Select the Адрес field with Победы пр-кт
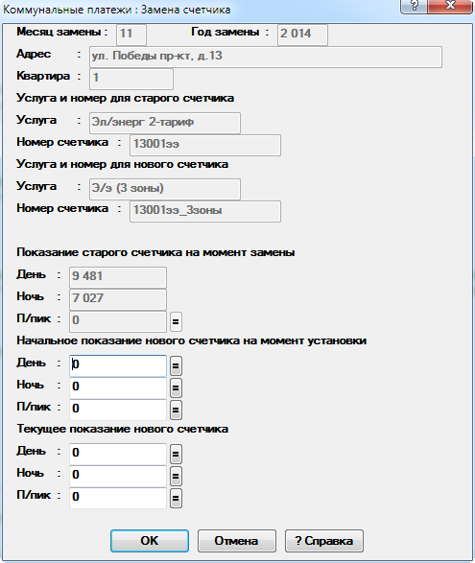Viewport: 475px width, 563px height. click(266, 57)
